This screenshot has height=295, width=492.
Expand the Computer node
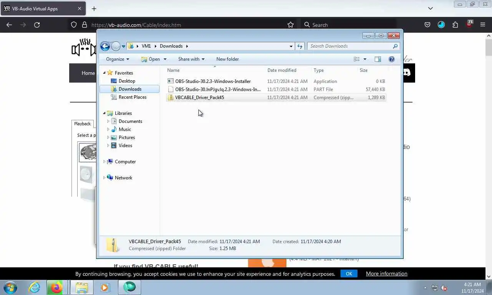(x=104, y=162)
